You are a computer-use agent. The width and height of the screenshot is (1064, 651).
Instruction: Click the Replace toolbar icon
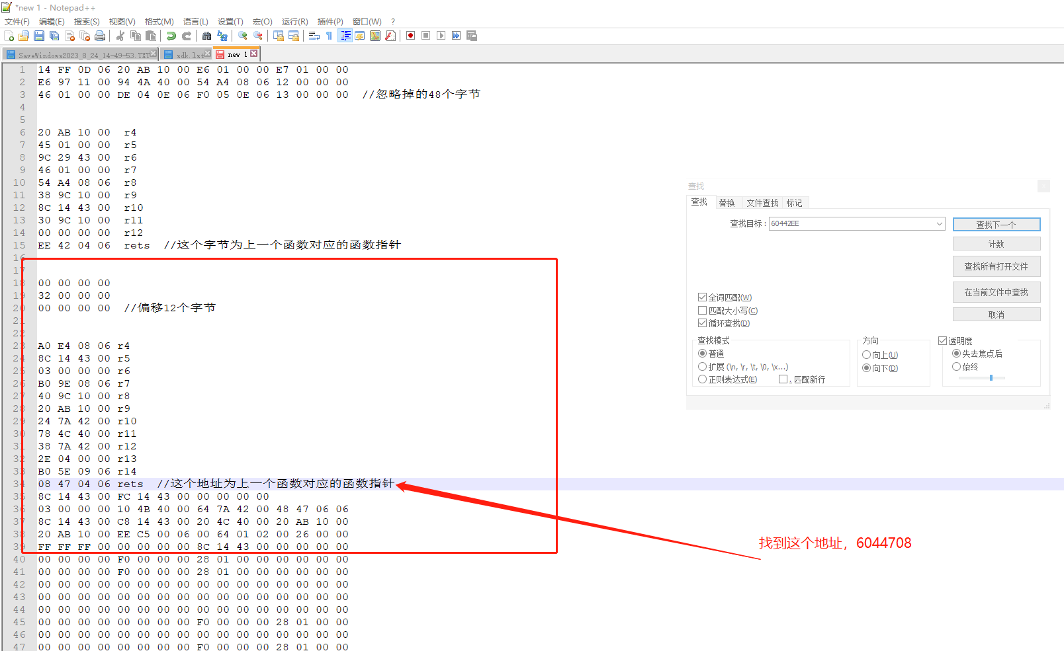[x=222, y=36]
